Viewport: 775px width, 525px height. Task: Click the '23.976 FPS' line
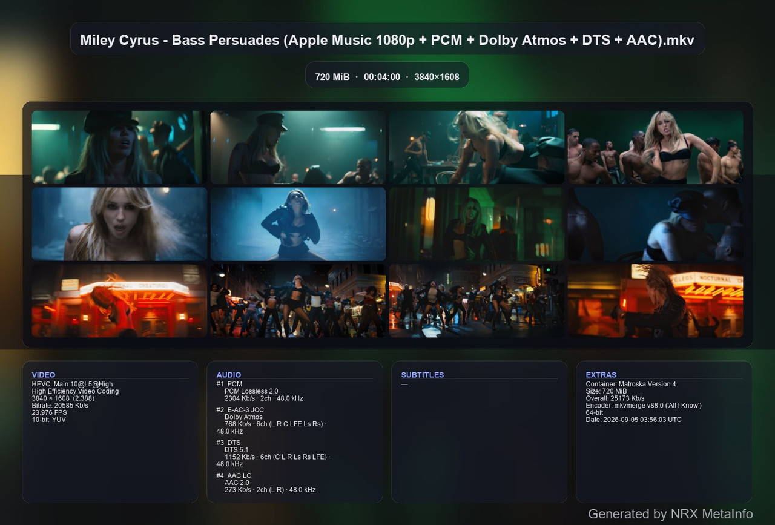(x=50, y=413)
